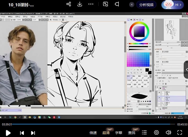The image size is (188, 137).
Task: Open the 字幕 subtitle options
Action: click(x=119, y=133)
